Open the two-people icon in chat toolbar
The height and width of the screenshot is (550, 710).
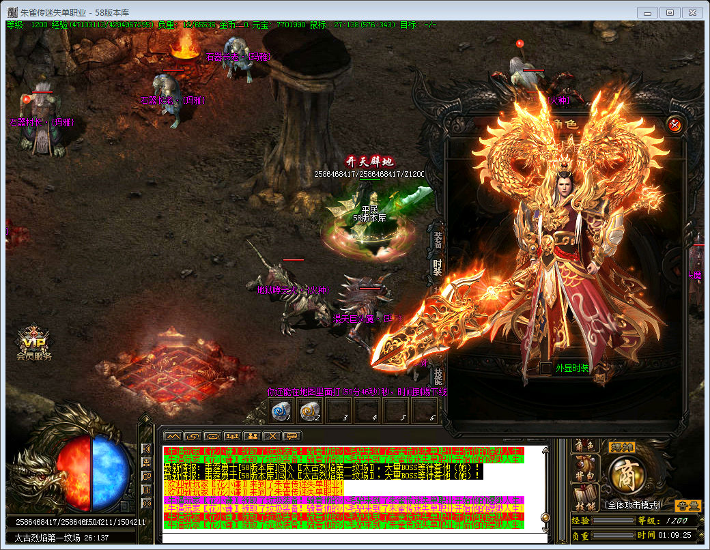(252, 436)
